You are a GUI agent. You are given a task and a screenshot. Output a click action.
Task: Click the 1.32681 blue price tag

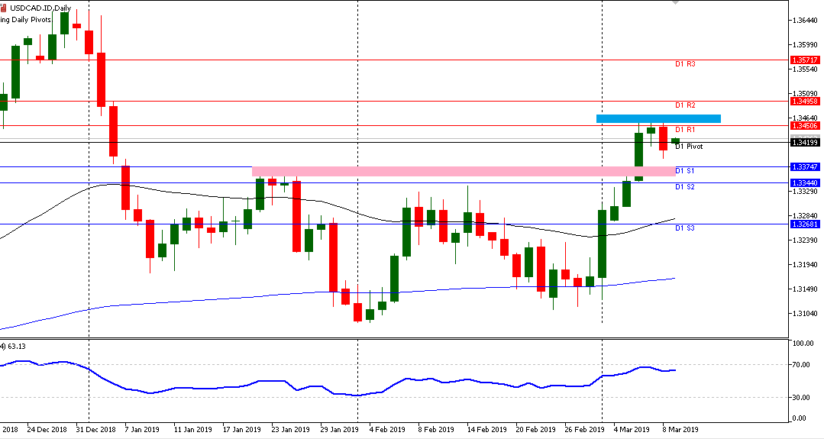[805, 224]
